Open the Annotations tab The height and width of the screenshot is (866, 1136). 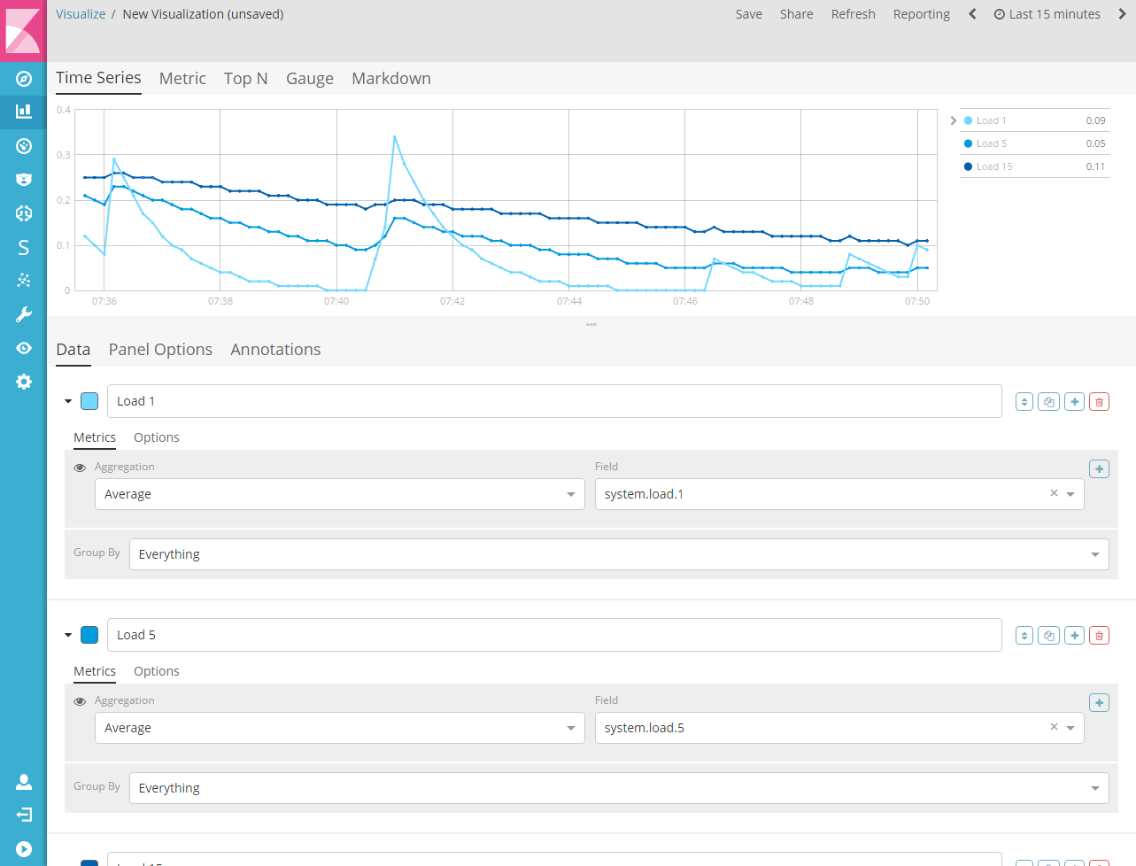tap(274, 349)
